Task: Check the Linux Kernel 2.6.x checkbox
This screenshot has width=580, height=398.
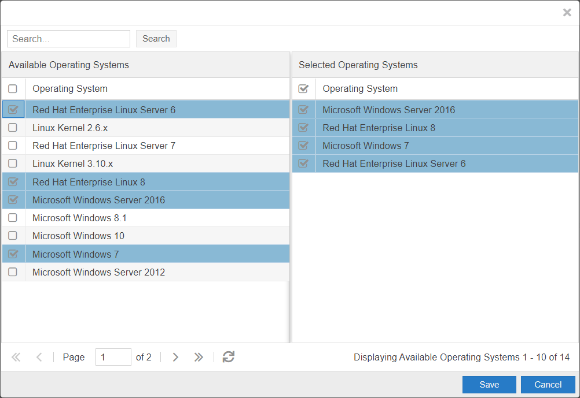Action: pyautogui.click(x=13, y=128)
